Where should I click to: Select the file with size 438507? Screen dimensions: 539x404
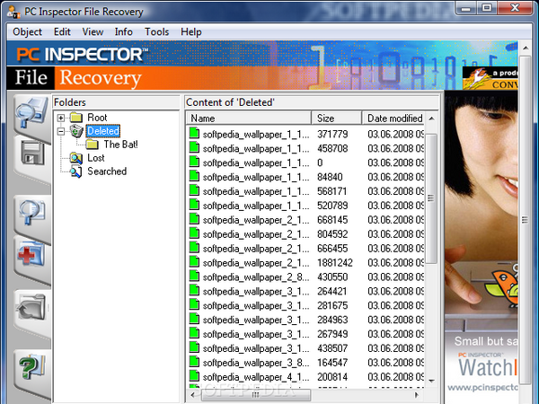(x=306, y=348)
